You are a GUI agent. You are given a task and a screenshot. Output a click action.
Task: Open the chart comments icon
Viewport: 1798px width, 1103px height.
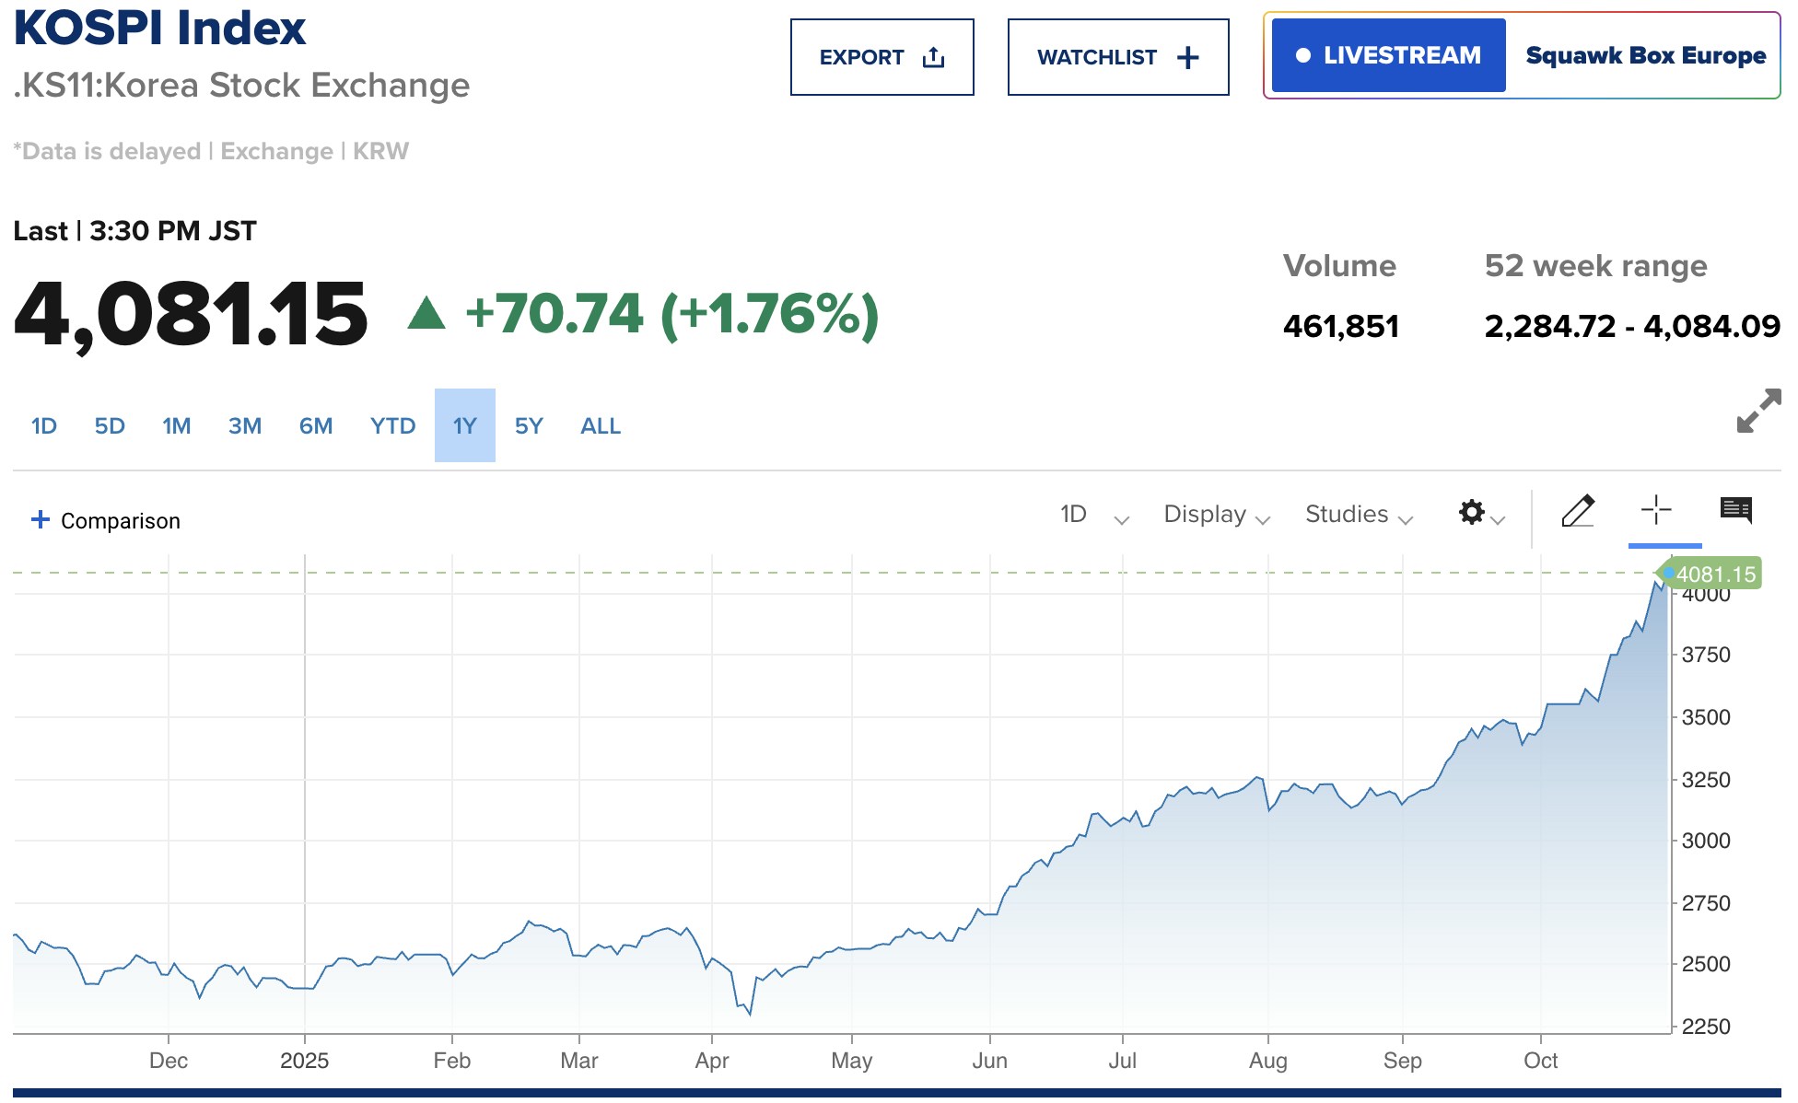coord(1736,510)
